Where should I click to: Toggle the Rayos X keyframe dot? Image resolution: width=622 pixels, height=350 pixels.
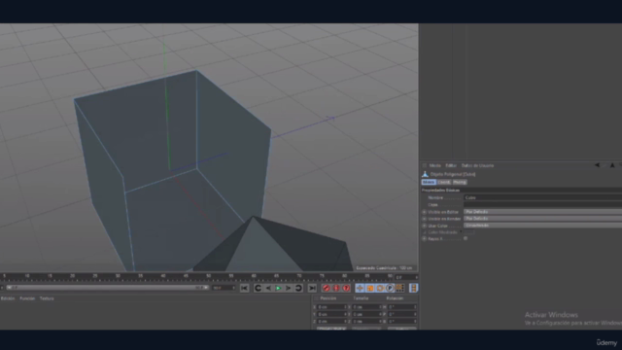(x=424, y=238)
